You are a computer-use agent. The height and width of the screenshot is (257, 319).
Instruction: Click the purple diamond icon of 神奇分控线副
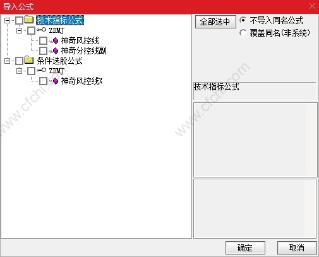pyautogui.click(x=56, y=51)
